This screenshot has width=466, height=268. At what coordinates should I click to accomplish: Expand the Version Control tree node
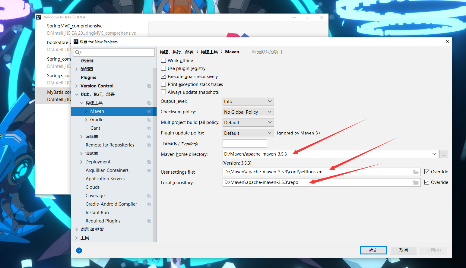(77, 86)
